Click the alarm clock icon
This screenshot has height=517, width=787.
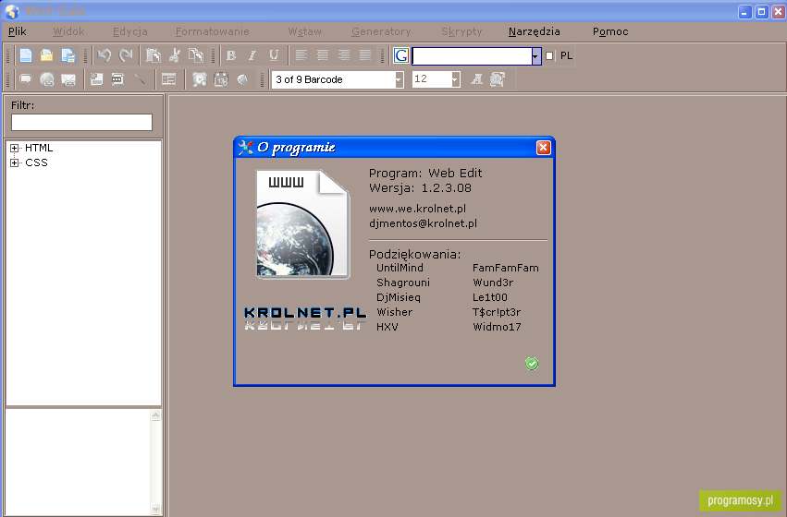click(199, 79)
